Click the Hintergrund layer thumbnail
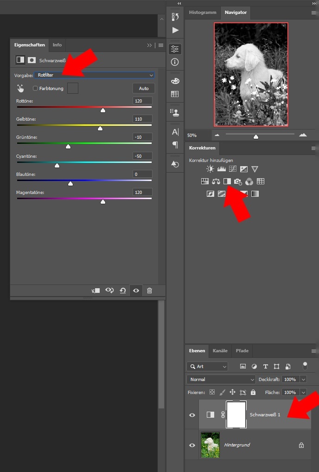The image size is (319, 472). [x=210, y=445]
